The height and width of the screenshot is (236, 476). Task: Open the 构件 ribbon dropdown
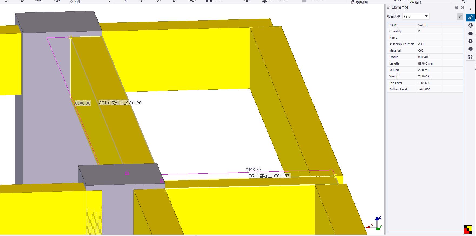109,2
